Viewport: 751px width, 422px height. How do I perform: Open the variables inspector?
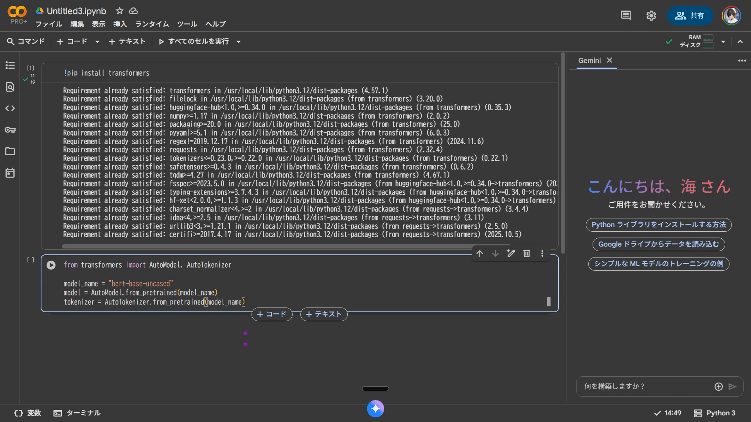click(x=27, y=413)
